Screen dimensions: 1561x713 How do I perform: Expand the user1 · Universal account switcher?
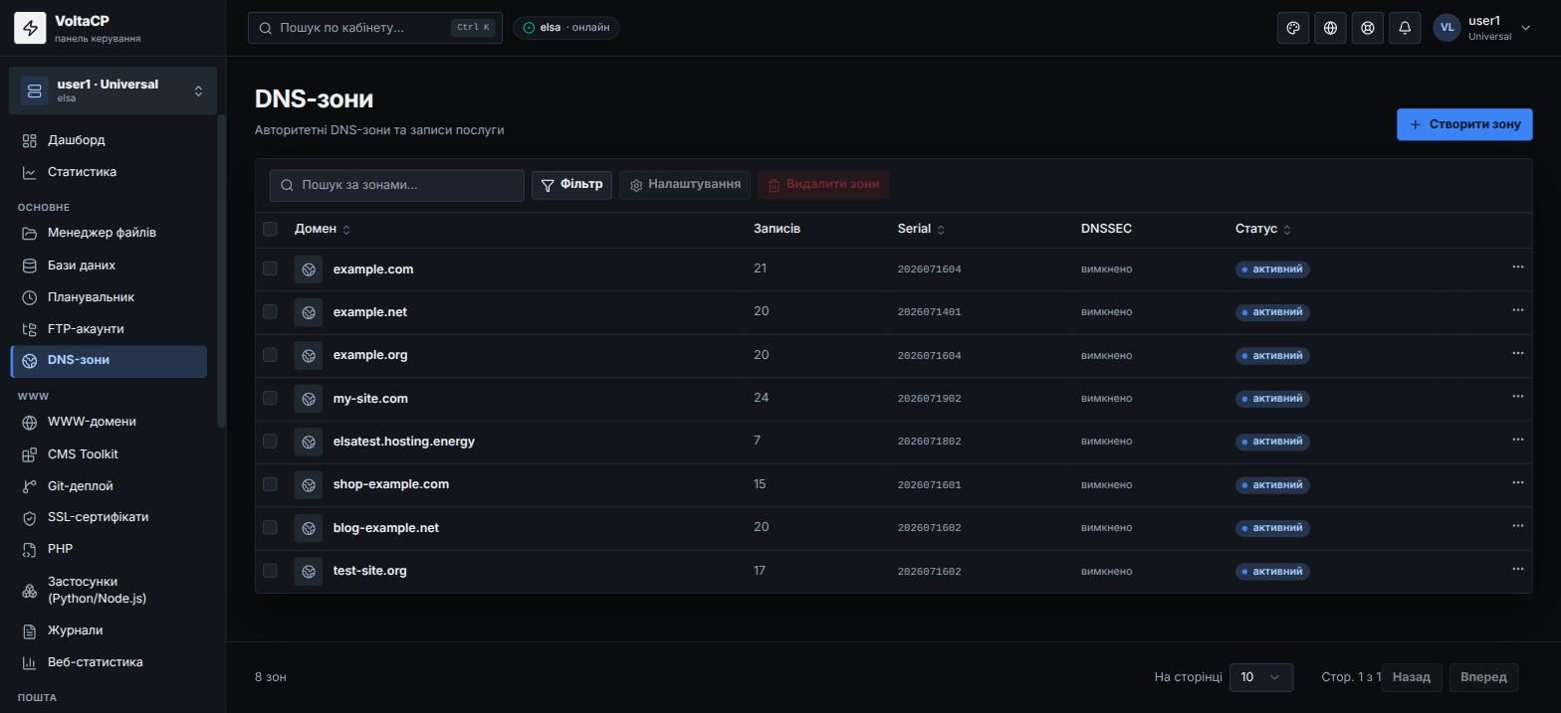click(x=112, y=90)
